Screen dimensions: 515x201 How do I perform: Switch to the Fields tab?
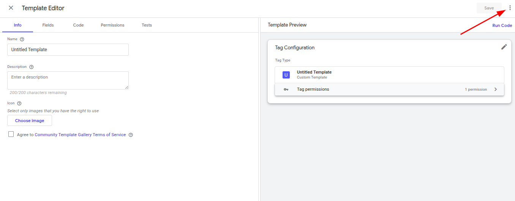coord(48,25)
